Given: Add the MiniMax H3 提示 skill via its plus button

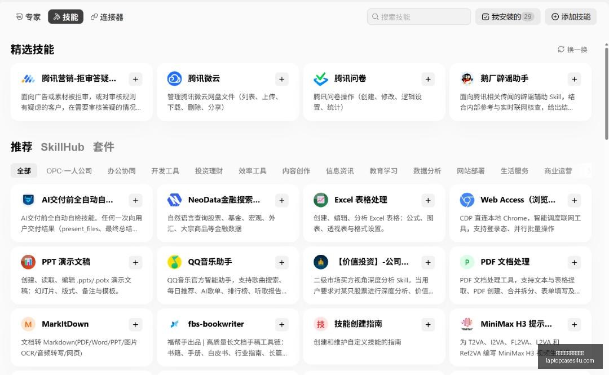Looking at the screenshot, I should click(574, 325).
